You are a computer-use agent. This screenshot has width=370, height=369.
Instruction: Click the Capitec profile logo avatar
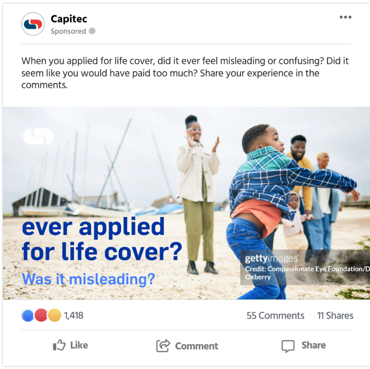coord(33,24)
